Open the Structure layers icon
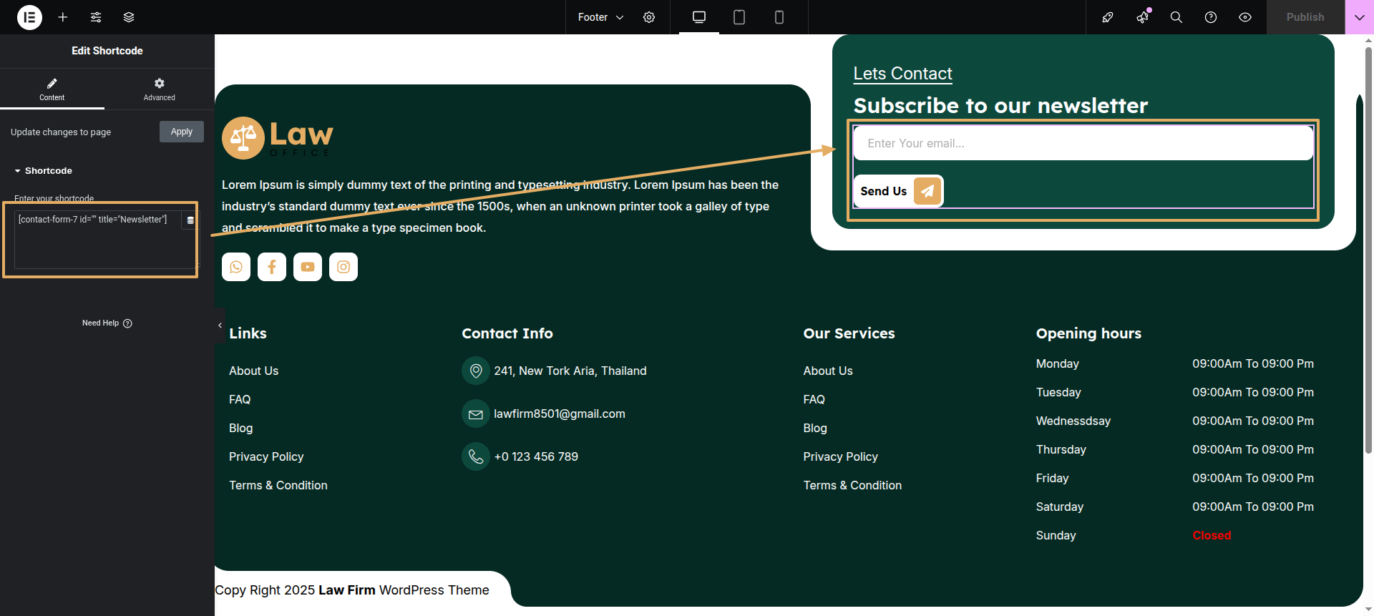 pyautogui.click(x=129, y=17)
